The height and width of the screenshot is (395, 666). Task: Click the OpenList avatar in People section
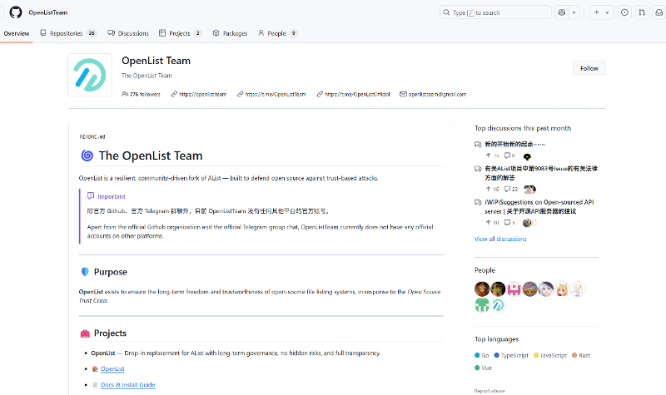(498, 304)
